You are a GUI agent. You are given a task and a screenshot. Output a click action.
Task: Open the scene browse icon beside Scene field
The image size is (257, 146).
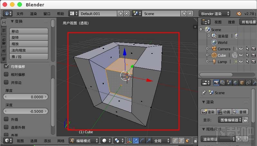pos(137,13)
